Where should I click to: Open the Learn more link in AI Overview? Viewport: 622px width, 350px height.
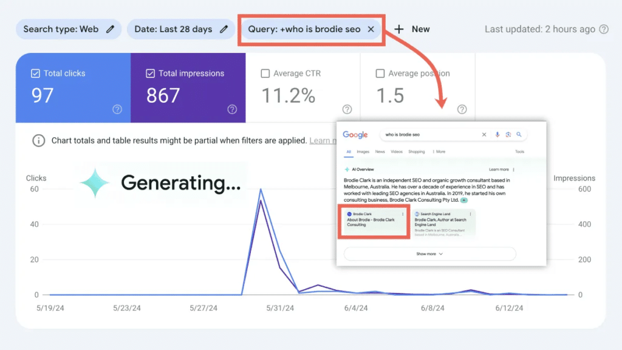[x=500, y=169]
